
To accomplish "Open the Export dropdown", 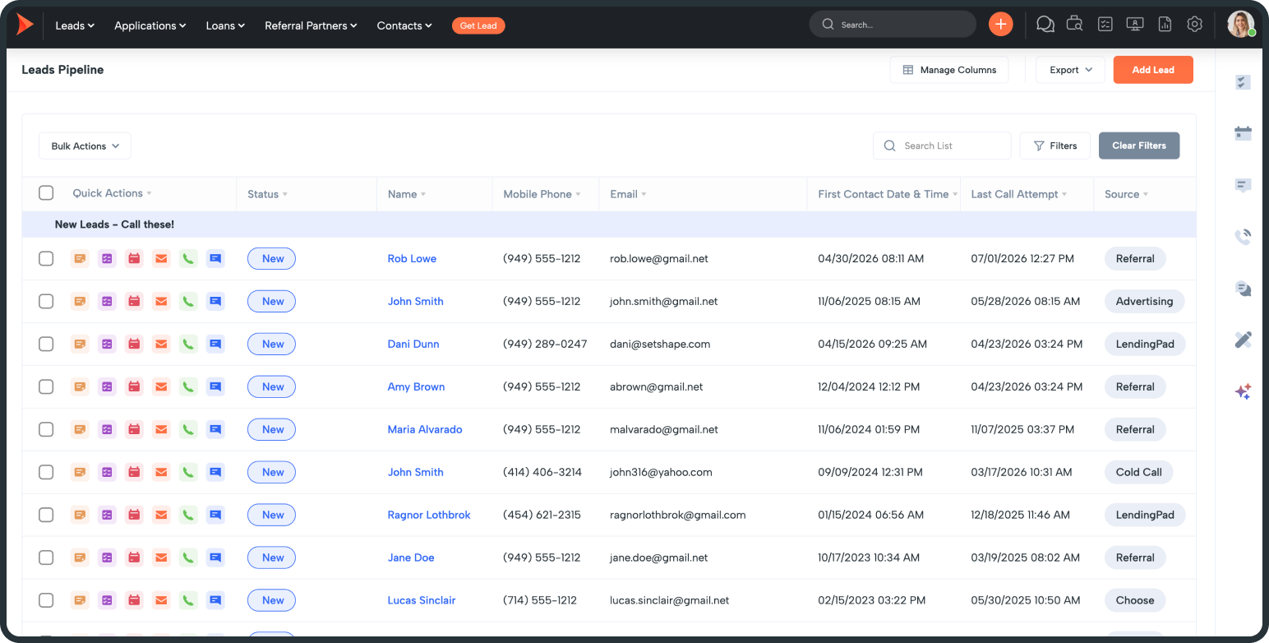I will pyautogui.click(x=1070, y=70).
